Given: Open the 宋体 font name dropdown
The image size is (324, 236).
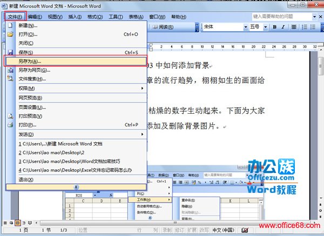Looking at the screenshot, I should click(246, 27).
